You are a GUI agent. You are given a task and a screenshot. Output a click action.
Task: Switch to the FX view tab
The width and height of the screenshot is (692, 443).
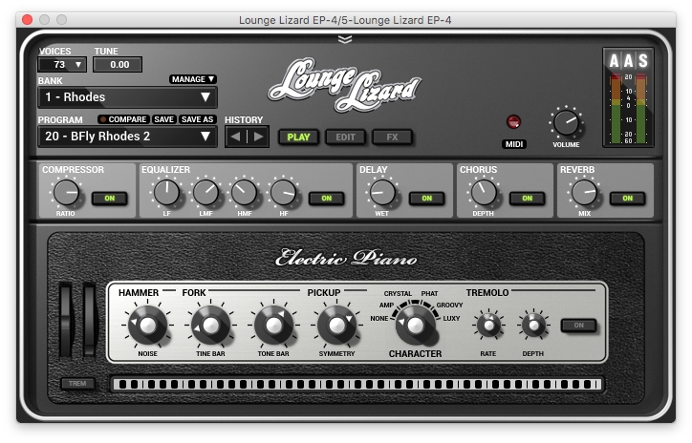392,137
